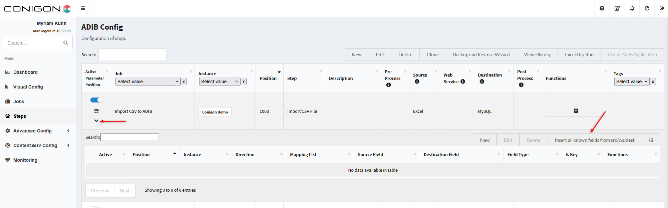Open Visual Config from sidebar menu

pos(28,87)
